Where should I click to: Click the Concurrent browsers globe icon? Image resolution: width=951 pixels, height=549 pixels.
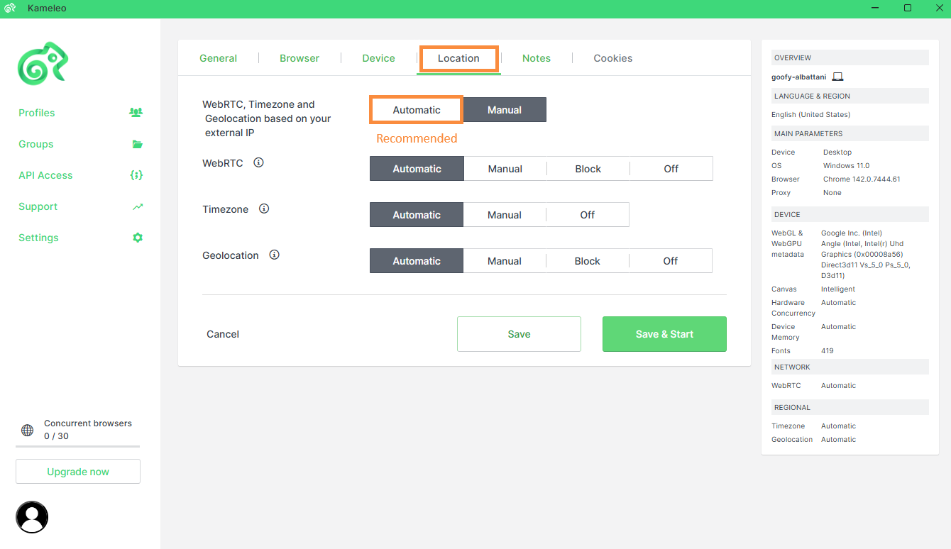point(27,430)
